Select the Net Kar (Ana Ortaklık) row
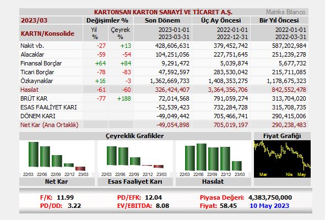The height and width of the screenshot is (220, 325). pos(164,125)
